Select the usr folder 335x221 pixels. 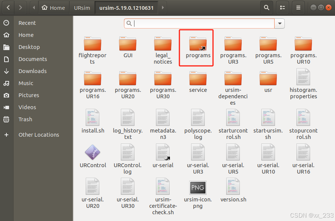(x=268, y=82)
